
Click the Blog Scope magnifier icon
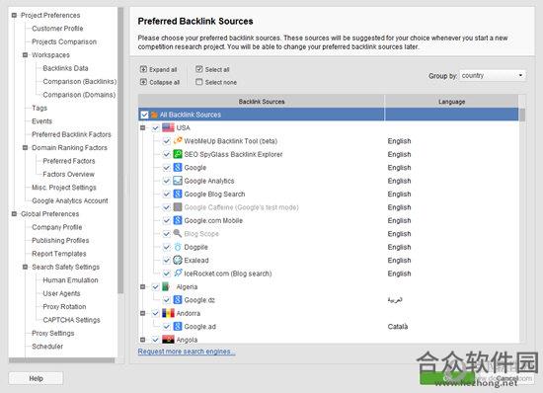[178, 233]
